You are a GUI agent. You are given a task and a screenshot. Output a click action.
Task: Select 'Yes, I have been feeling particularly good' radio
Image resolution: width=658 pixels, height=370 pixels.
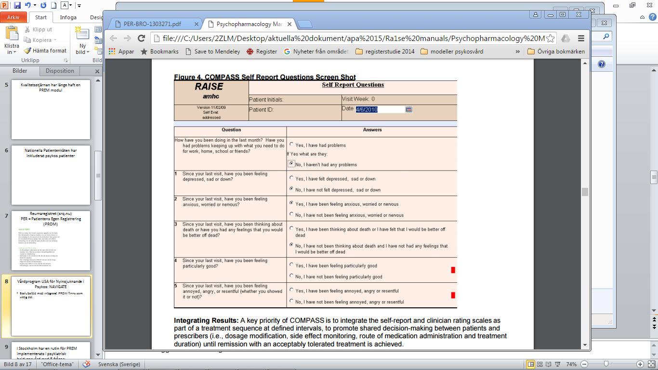tap(291, 264)
